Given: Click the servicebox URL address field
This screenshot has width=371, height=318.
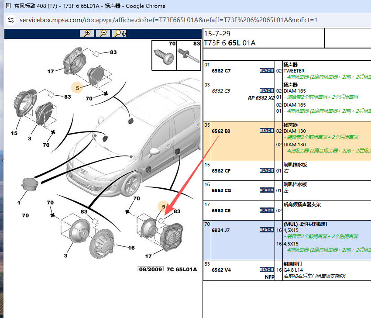Looking at the screenshot, I should [168, 20].
